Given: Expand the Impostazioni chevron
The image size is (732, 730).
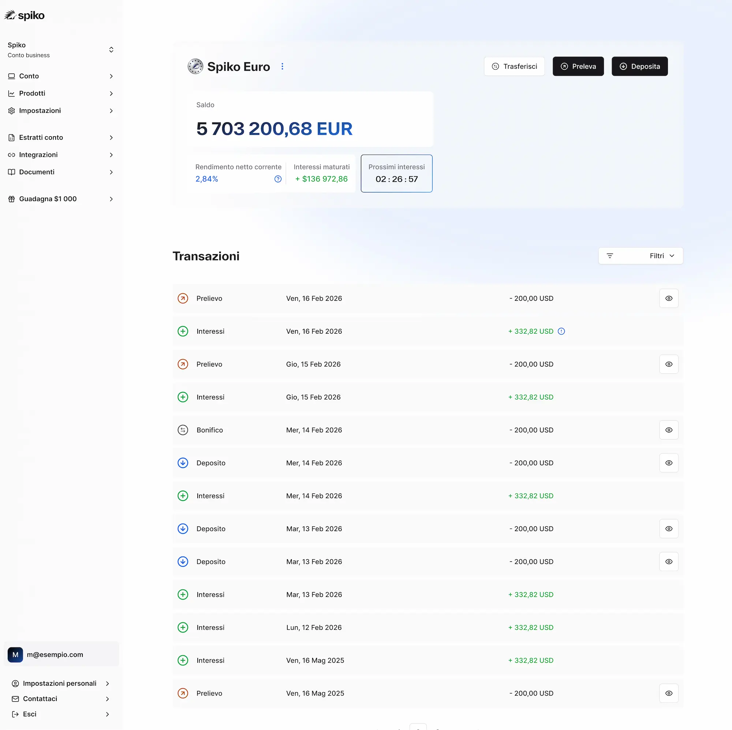Looking at the screenshot, I should coord(111,111).
